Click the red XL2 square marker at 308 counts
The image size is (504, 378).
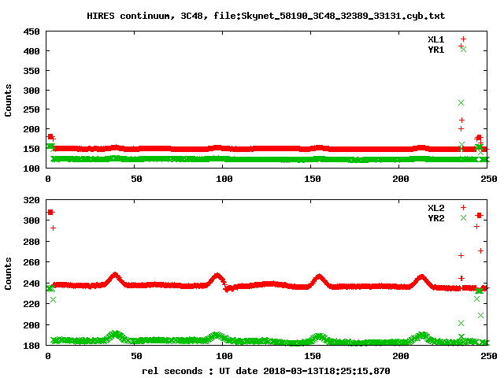[50, 212]
